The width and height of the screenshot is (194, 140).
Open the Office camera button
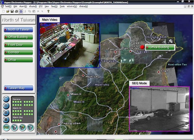click(19, 60)
